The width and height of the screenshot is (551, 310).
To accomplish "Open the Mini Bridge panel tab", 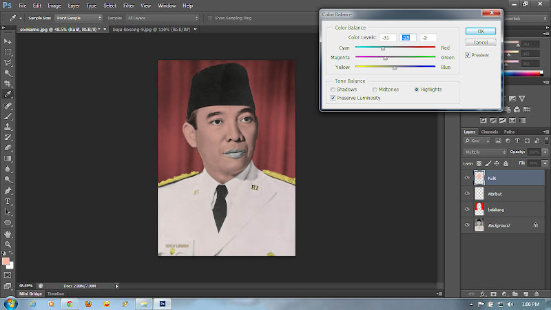I will (x=30, y=294).
